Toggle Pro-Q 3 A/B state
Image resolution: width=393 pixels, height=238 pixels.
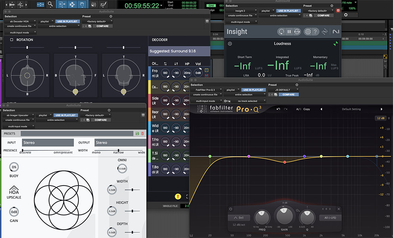[298, 109]
